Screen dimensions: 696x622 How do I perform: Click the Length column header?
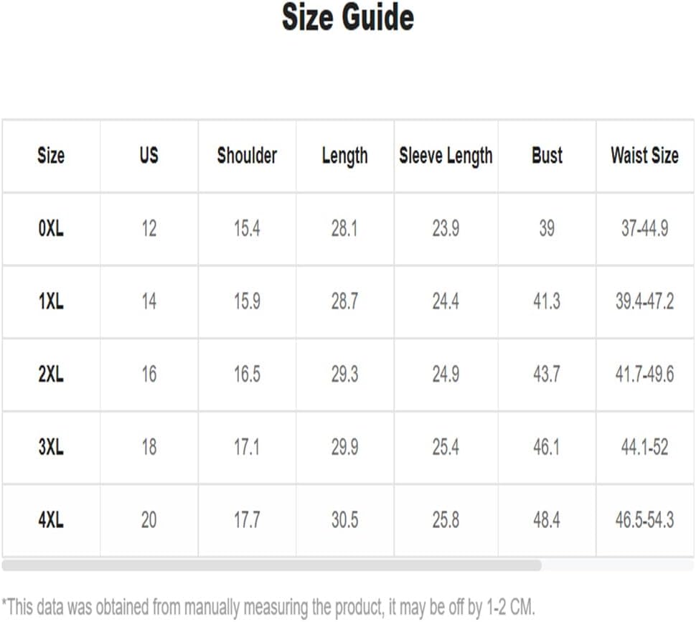coord(345,156)
